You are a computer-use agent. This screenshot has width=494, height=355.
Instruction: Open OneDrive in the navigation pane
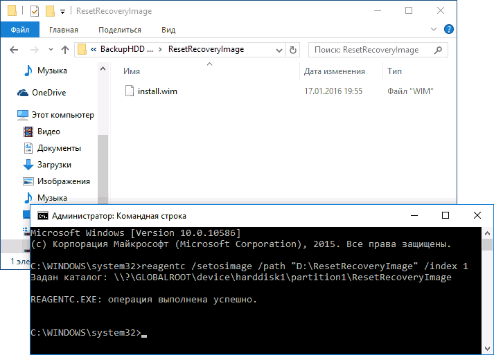coord(48,93)
